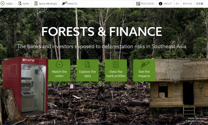The width and height of the screenshot is (208, 125).
Task: Switch language to BHS IND
Action: click(x=187, y=4)
